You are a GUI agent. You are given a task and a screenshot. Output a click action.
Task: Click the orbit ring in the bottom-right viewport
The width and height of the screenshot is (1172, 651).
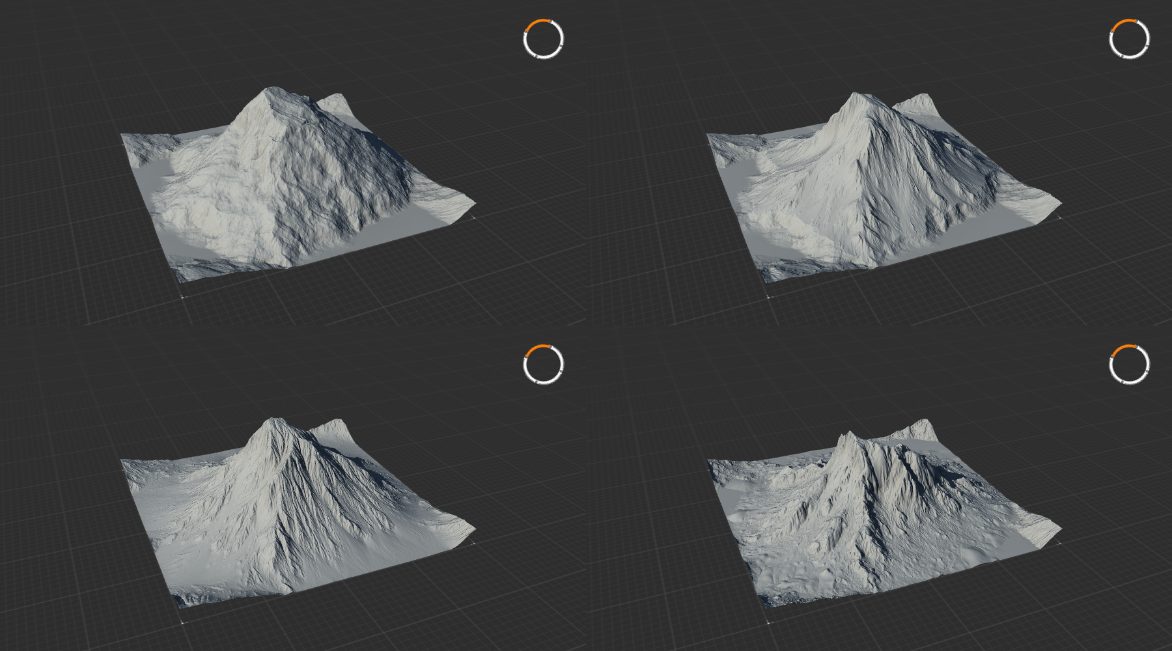(1129, 365)
